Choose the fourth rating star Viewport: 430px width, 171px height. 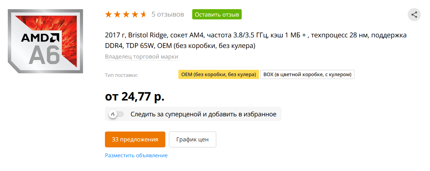(x=135, y=14)
